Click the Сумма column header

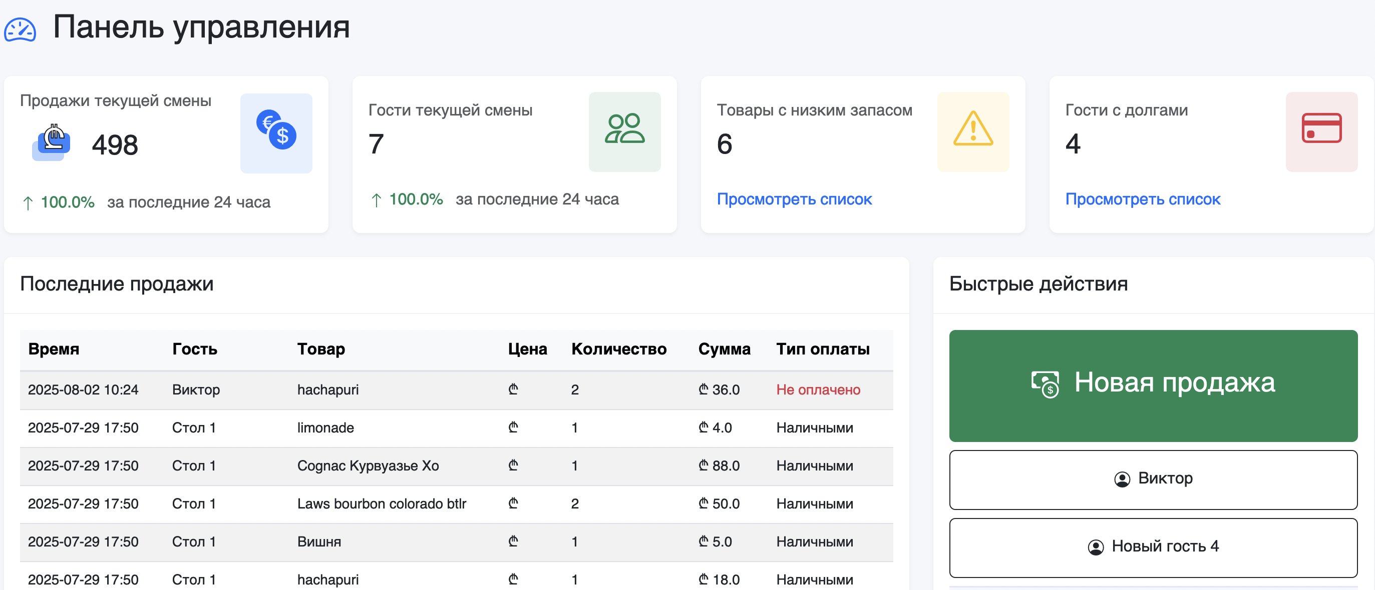click(x=724, y=349)
